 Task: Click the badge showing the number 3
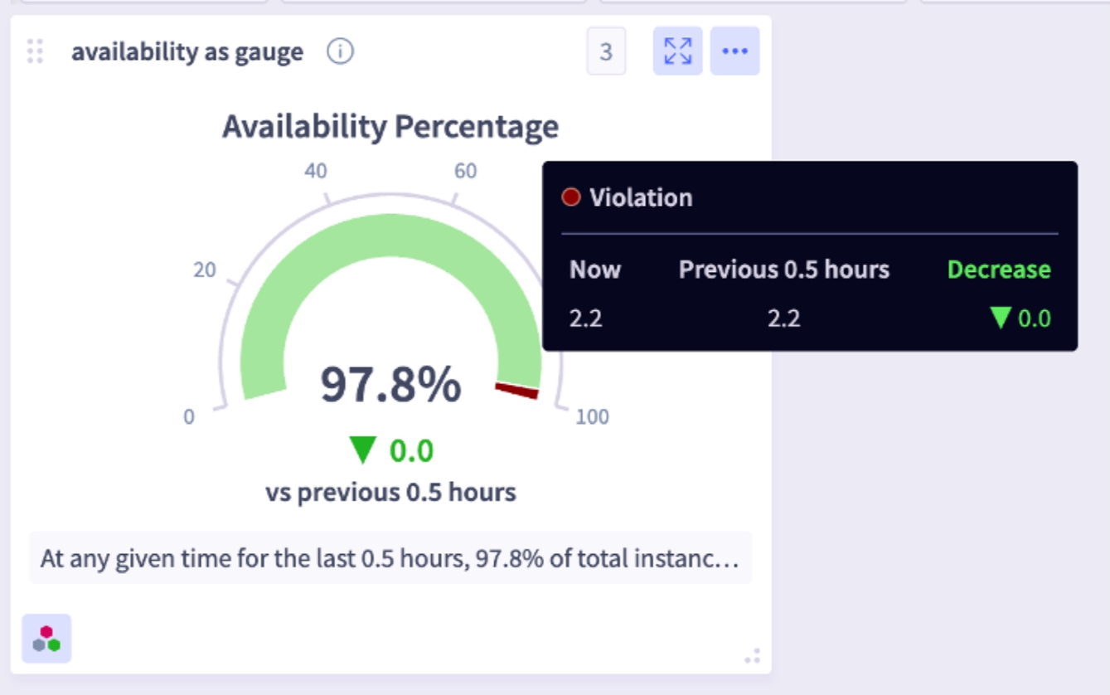click(x=604, y=51)
